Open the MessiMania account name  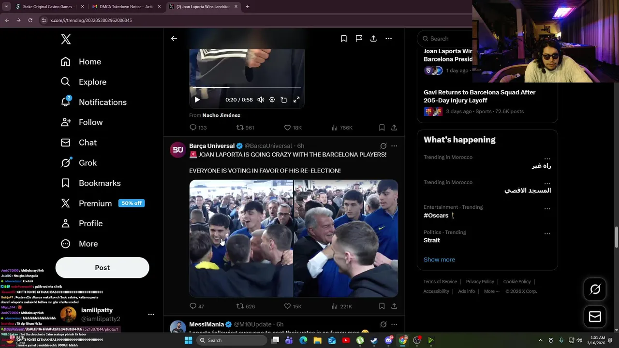coord(206,324)
